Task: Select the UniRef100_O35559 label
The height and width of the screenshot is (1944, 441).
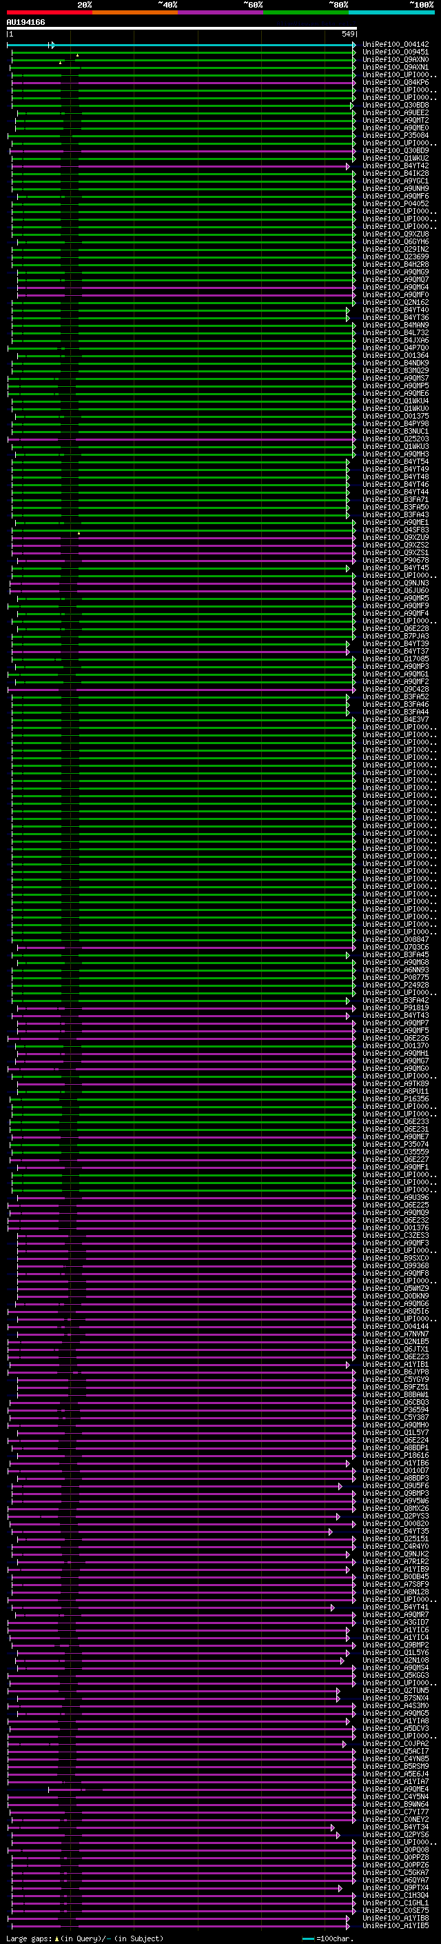Action: coord(396,1152)
